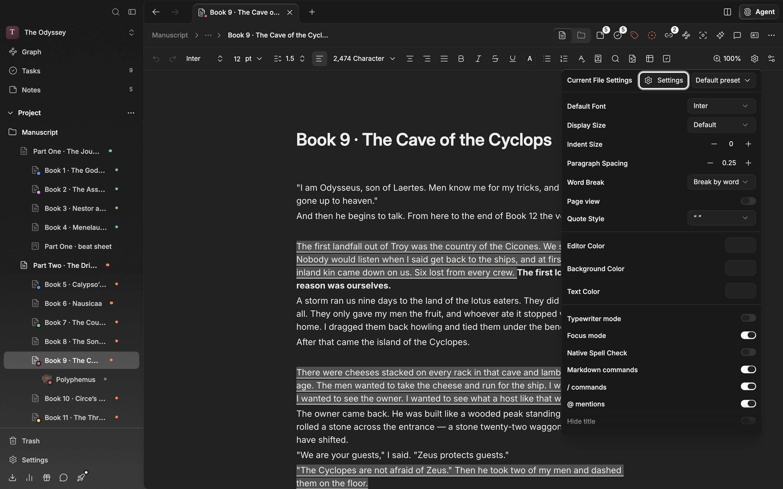Insert a table from the toolbar
Viewport: 783px width, 489px height.
(x=649, y=58)
